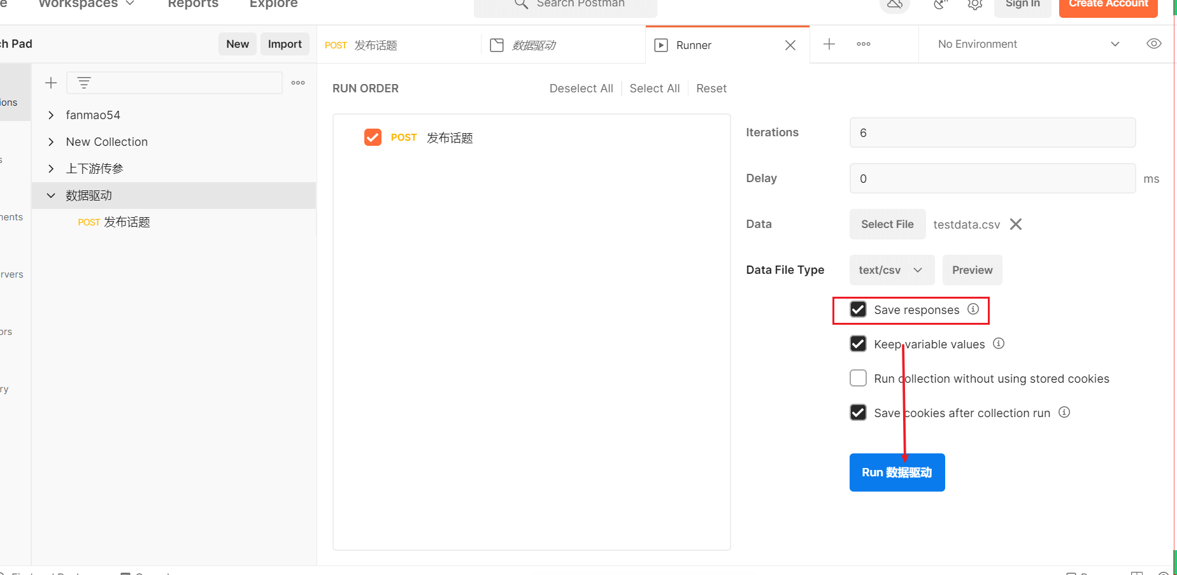The width and height of the screenshot is (1177, 575).
Task: Click Select All in run order
Action: pos(654,89)
